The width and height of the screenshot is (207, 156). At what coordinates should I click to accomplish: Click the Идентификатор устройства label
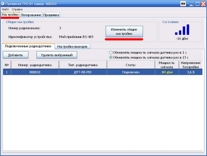[x=30, y=37]
